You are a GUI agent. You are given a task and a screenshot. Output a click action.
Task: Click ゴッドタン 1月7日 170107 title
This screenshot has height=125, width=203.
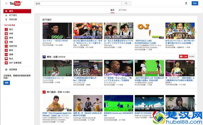click(55, 41)
